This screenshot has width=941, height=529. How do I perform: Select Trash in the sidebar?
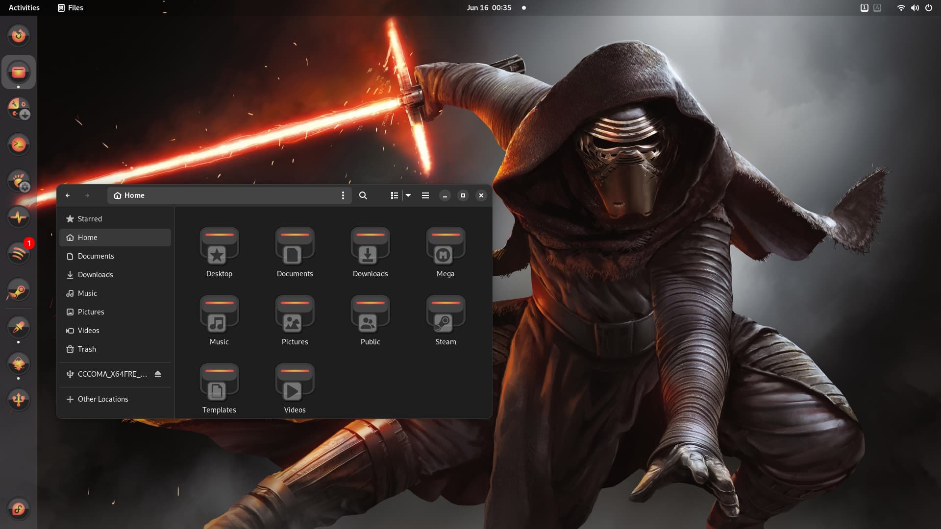pos(87,349)
